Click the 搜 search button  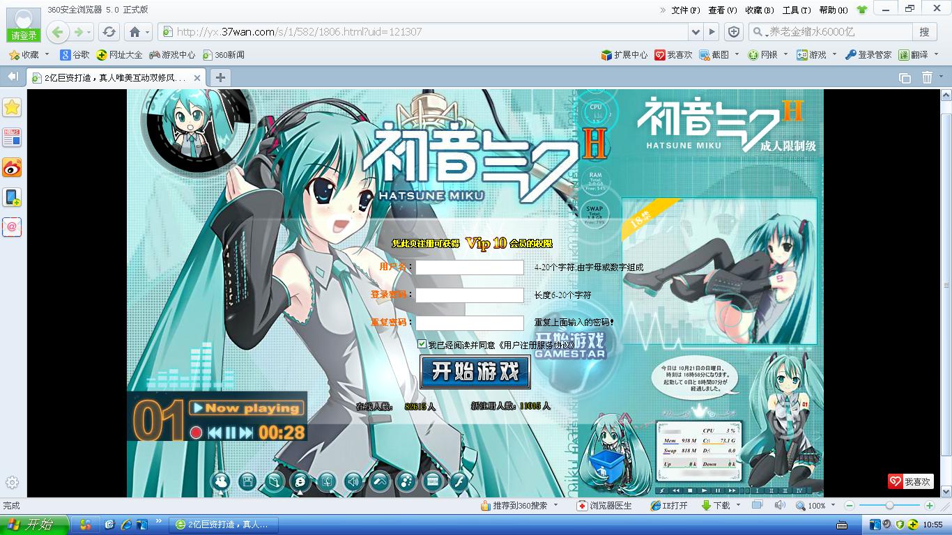click(x=924, y=32)
